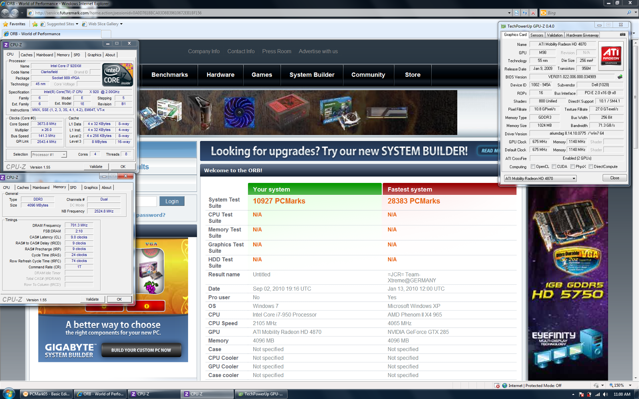The width and height of the screenshot is (639, 399).
Task: Toggle the PhysX checkbox in GPU-Z
Action: tap(572, 167)
